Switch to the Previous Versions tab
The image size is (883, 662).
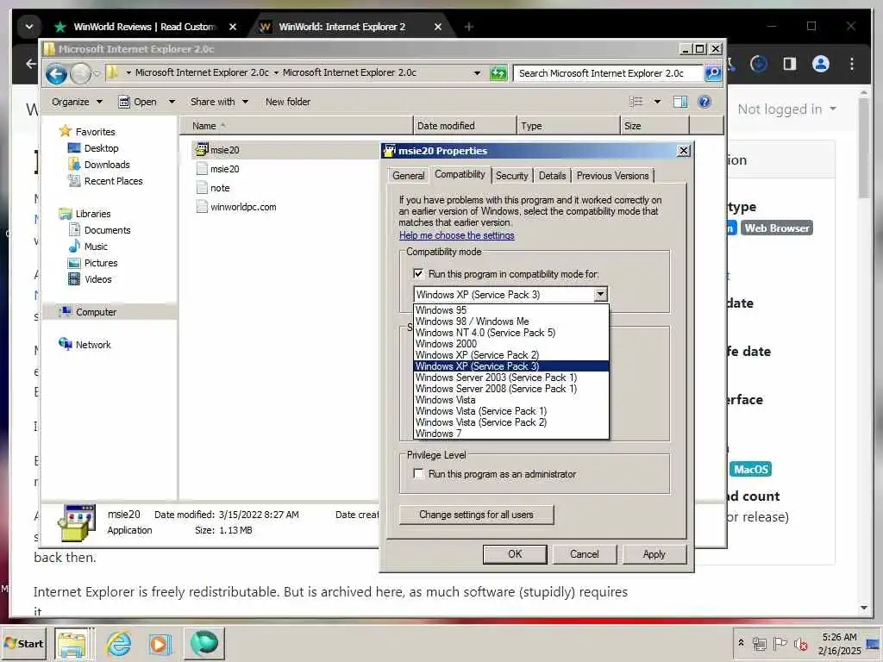point(613,176)
